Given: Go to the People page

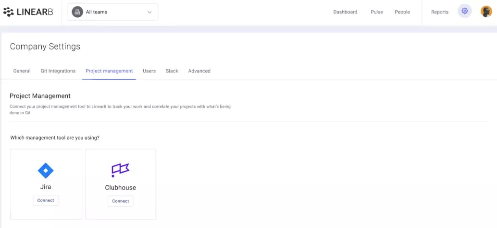Looking at the screenshot, I should [402, 12].
